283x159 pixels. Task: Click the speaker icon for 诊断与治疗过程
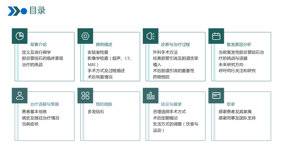point(151,36)
